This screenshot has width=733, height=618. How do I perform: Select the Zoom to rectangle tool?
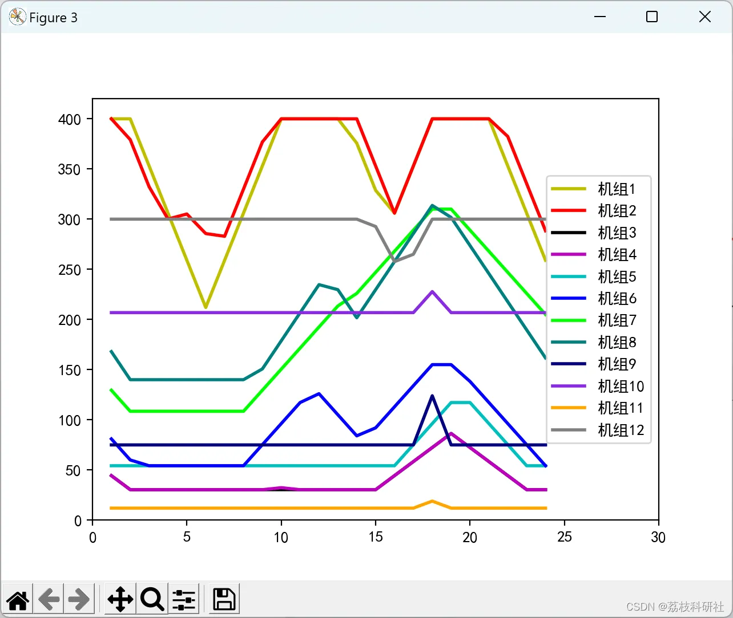tap(152, 599)
